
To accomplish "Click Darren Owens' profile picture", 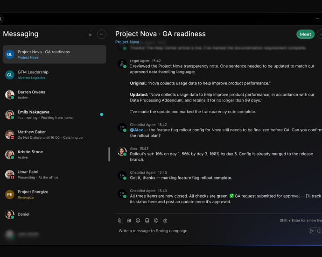I will tap(10, 95).
